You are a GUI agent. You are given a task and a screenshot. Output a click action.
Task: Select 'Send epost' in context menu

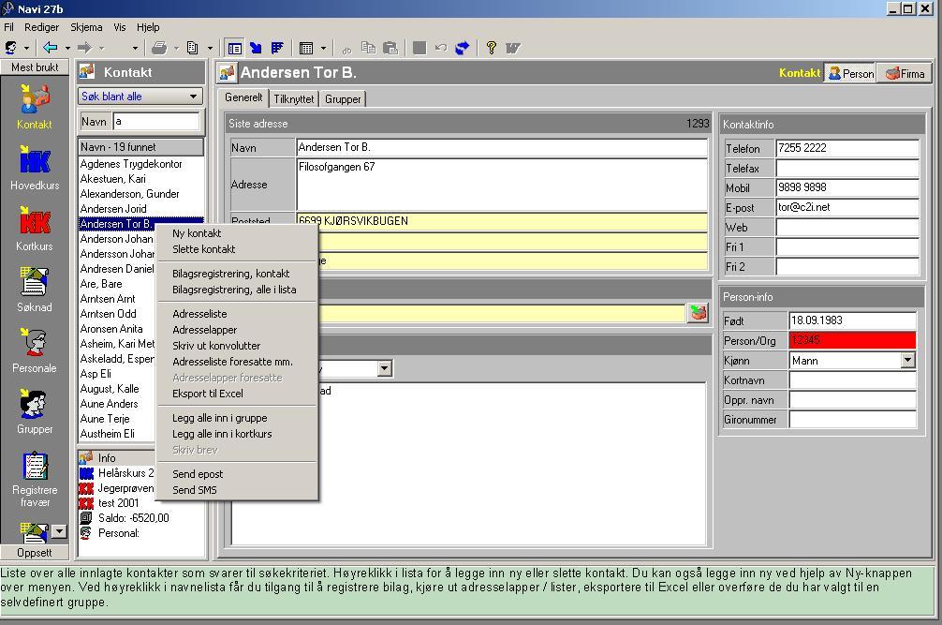pos(237,474)
